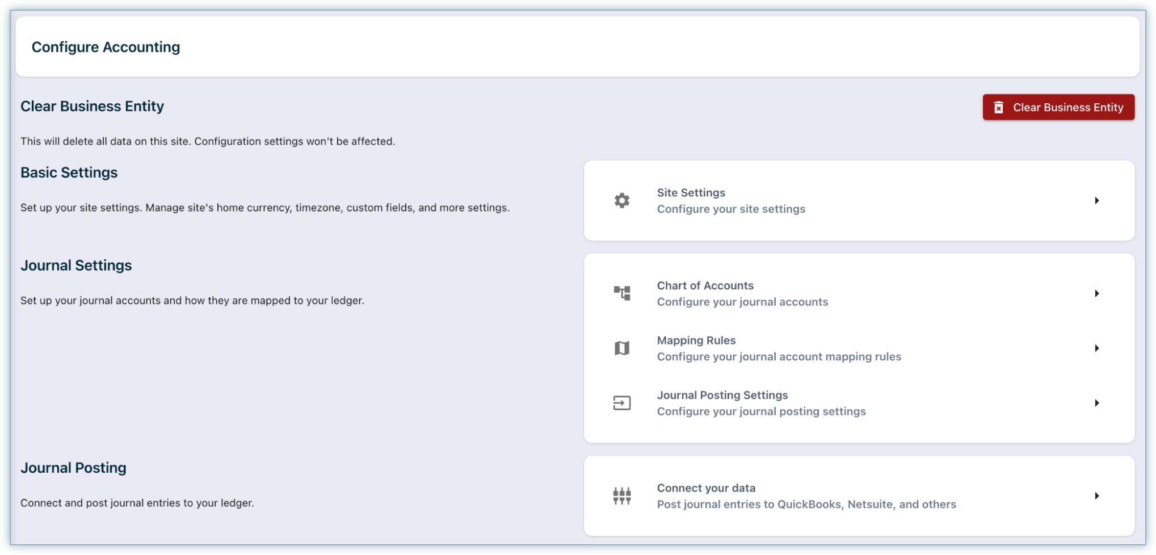Select the Chart of Accounts title
1156x555 pixels.
705,285
